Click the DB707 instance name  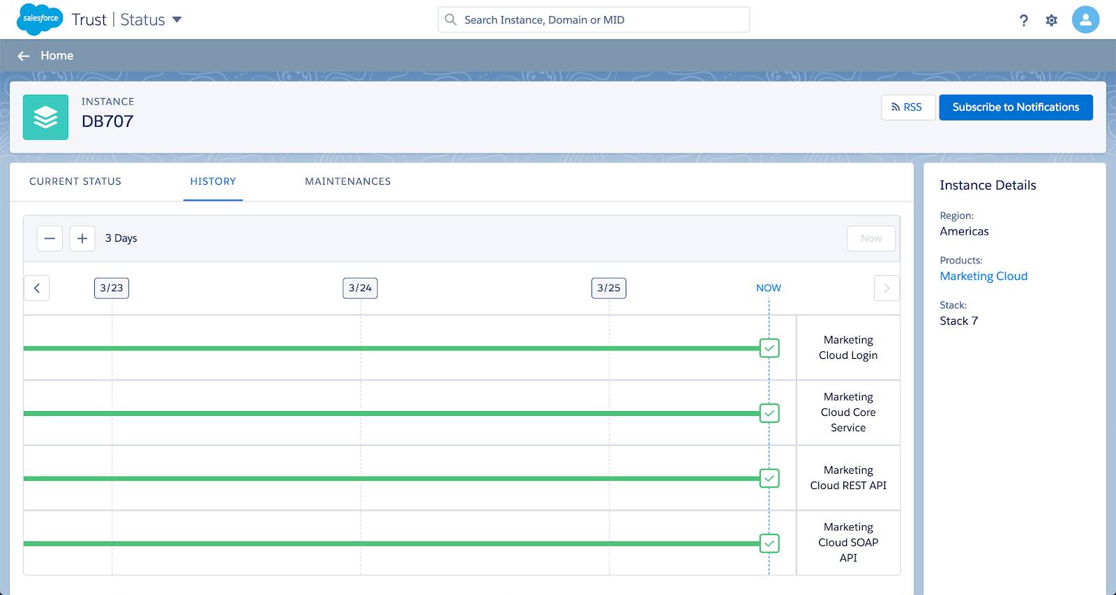pyautogui.click(x=107, y=121)
